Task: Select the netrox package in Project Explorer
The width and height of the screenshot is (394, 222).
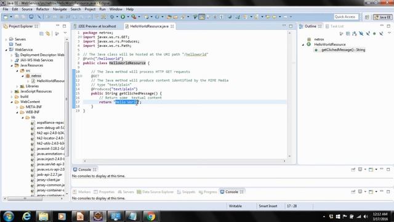Action: 36,76
